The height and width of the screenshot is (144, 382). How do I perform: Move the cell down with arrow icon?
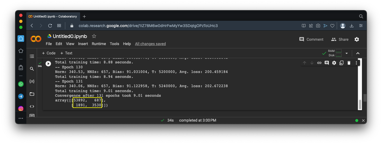[x=312, y=63]
